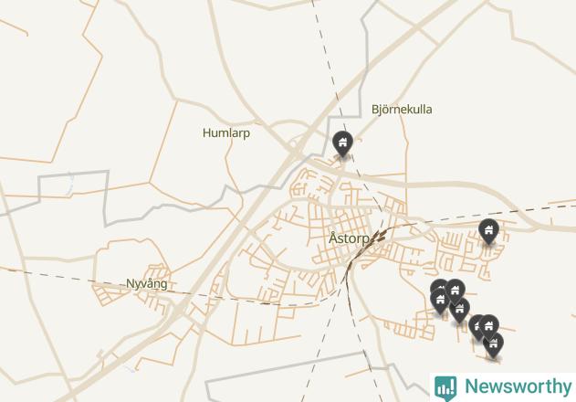Click the white house symbol inside the Björnekulla pin

click(x=342, y=142)
